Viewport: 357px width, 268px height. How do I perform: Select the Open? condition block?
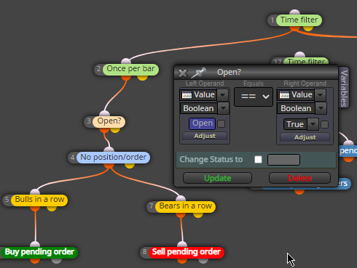[x=109, y=121]
